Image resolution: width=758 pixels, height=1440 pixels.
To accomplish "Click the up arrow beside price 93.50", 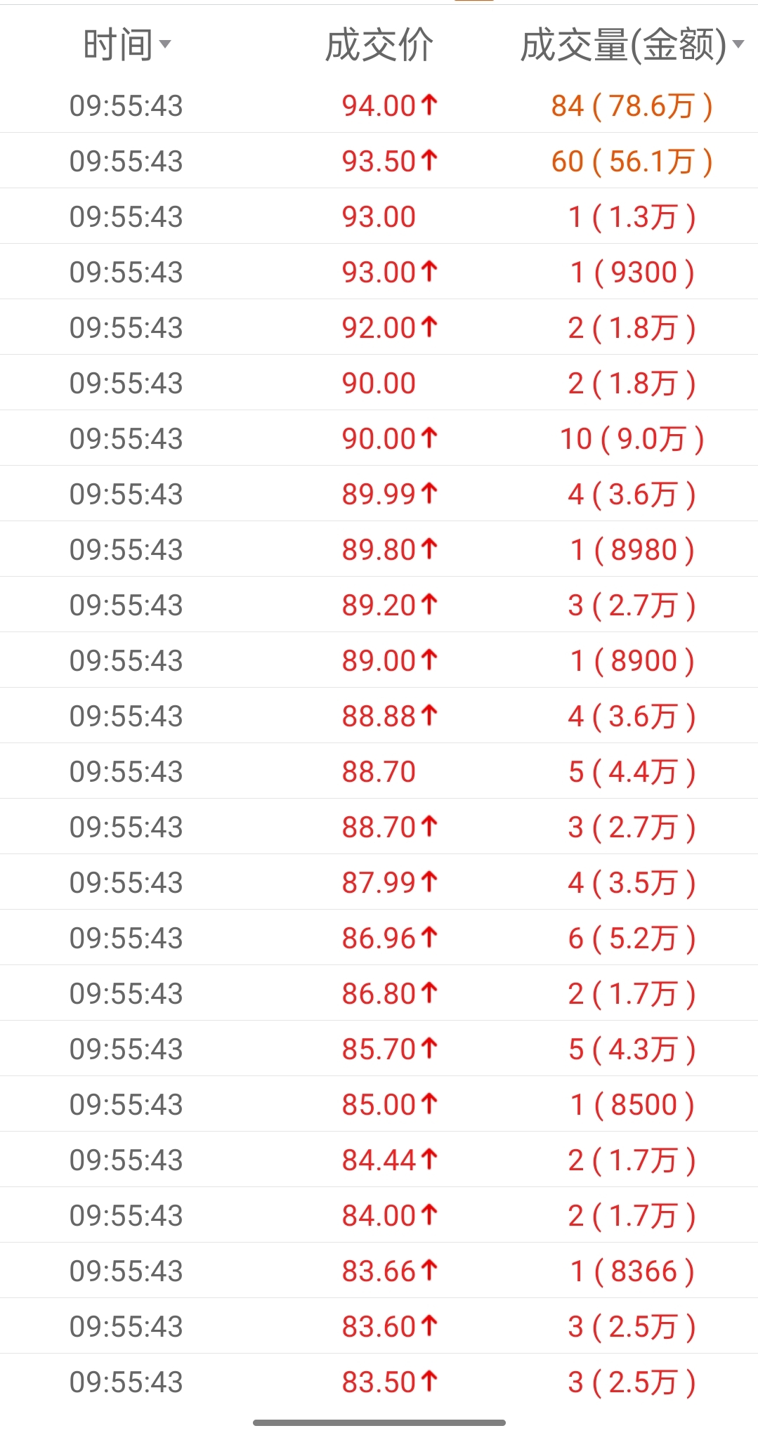I will point(429,160).
